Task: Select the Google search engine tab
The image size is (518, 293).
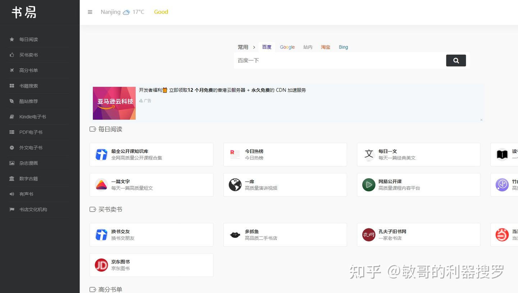Action: [x=287, y=47]
